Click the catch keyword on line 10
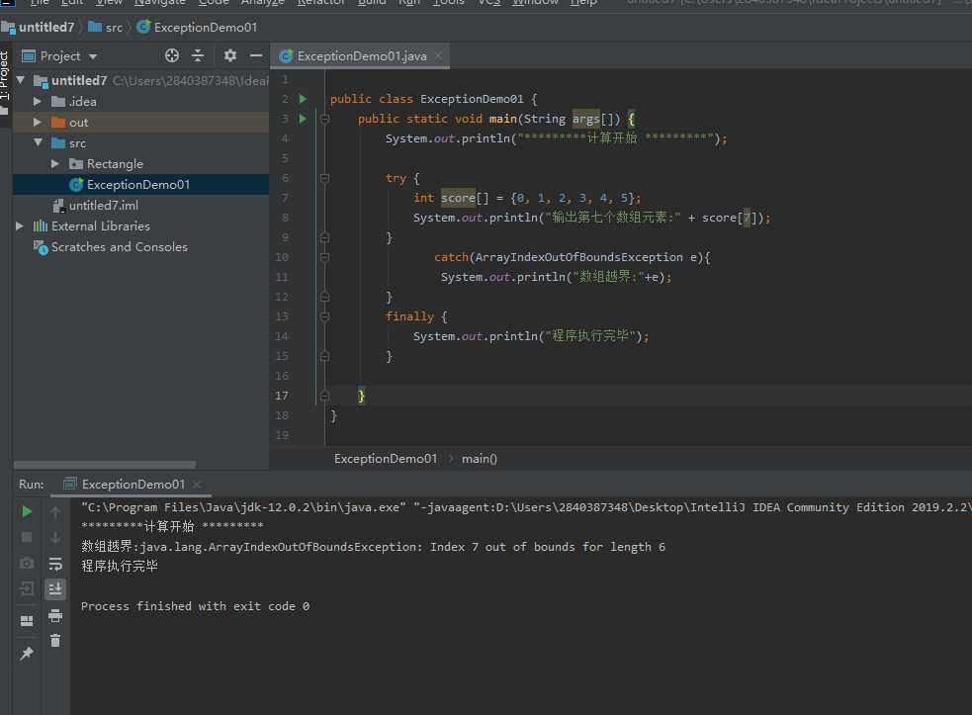Image resolution: width=972 pixels, height=715 pixels. [451, 257]
